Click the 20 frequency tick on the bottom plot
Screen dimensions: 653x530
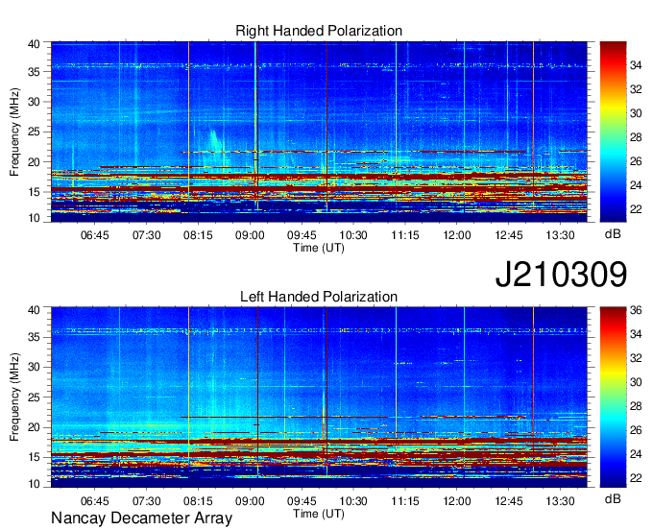tap(34, 427)
